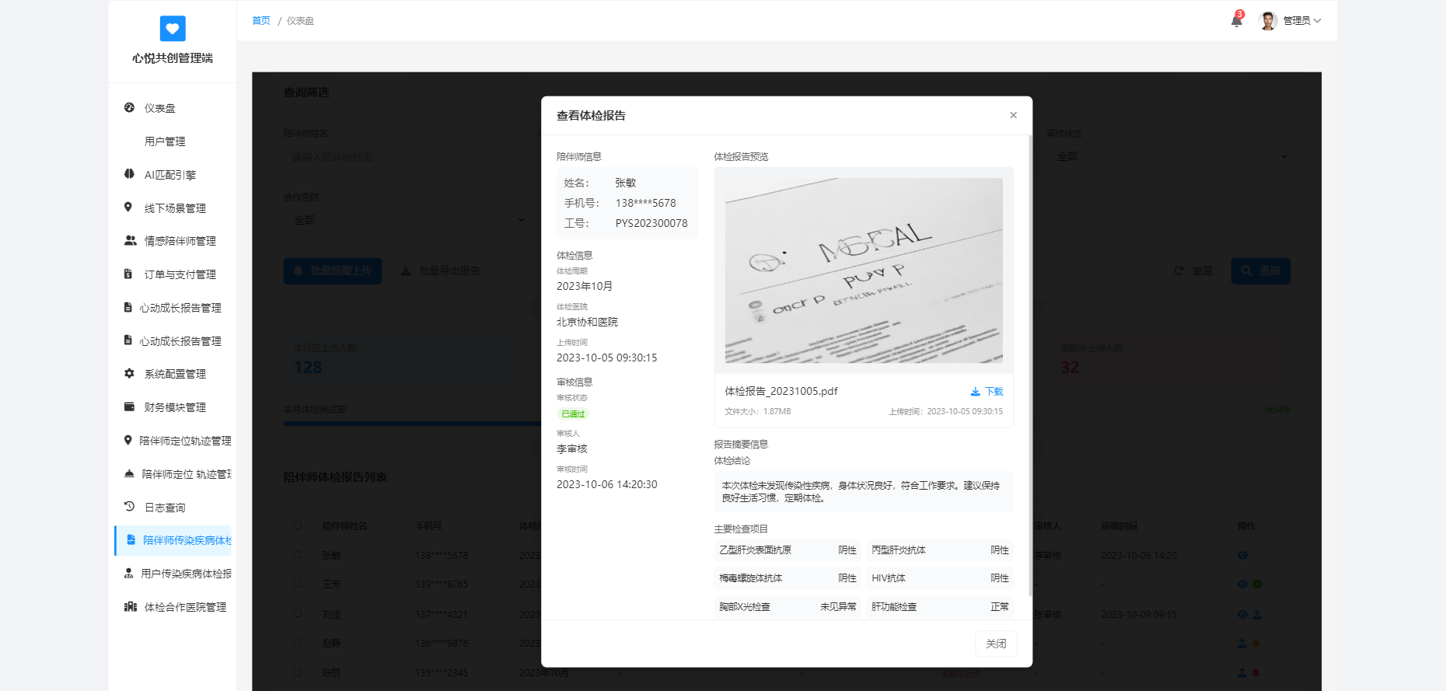Viewport: 1446px width, 691px height.
Task: Click the 系统配置管理 gear icon
Action: 129,374
